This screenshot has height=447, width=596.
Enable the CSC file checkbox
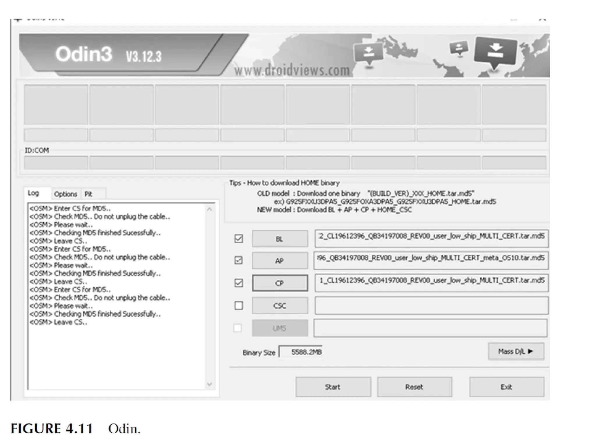pos(239,306)
